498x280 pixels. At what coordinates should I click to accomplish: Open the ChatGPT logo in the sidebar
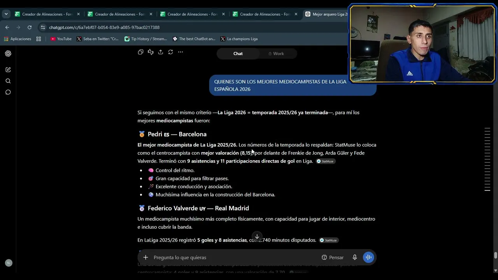click(8, 54)
